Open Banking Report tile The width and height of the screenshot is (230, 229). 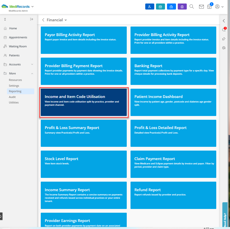(173, 71)
